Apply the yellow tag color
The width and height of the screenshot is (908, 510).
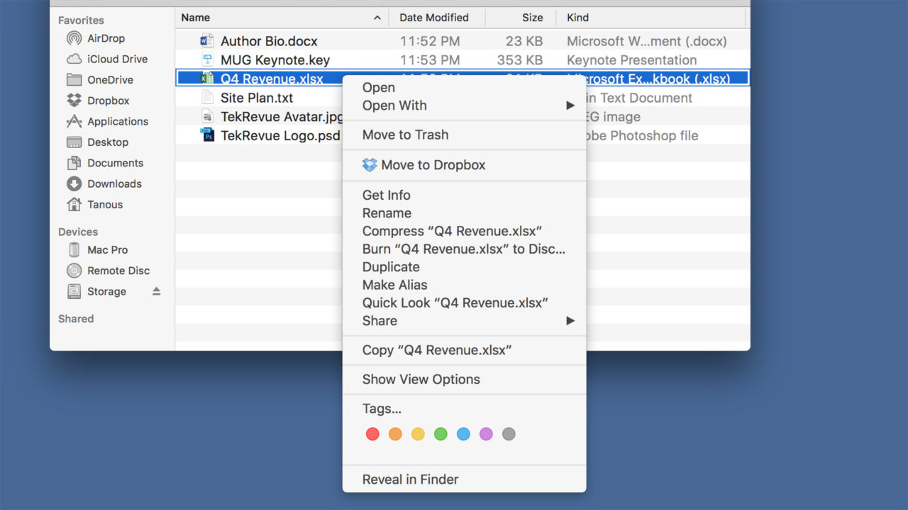coord(418,434)
